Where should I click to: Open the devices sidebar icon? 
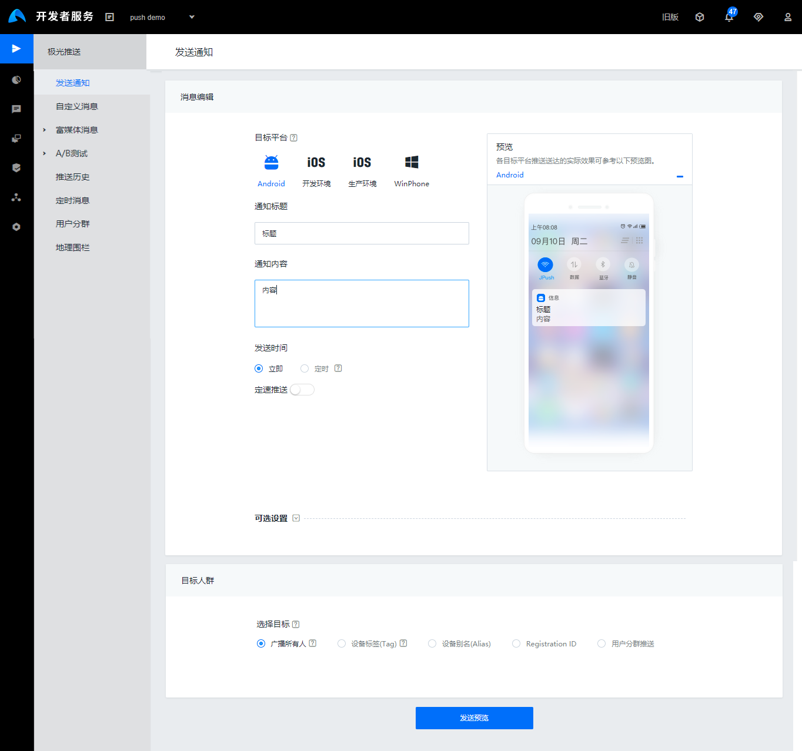pos(16,139)
